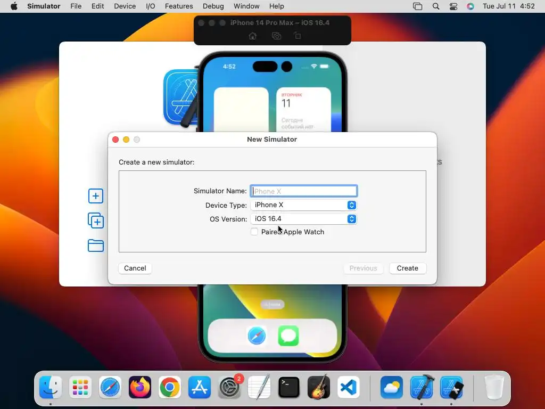Minimize the New Simulator dialog
Screen dimensions: 545x409
tap(126, 140)
